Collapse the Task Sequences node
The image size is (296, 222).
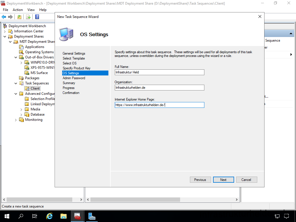[x=16, y=83]
